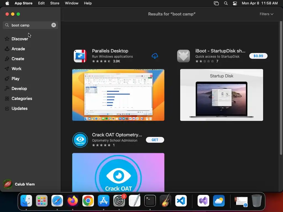The image size is (283, 212).
Task: Open Spotlight search in menu bar
Action: 226,3
